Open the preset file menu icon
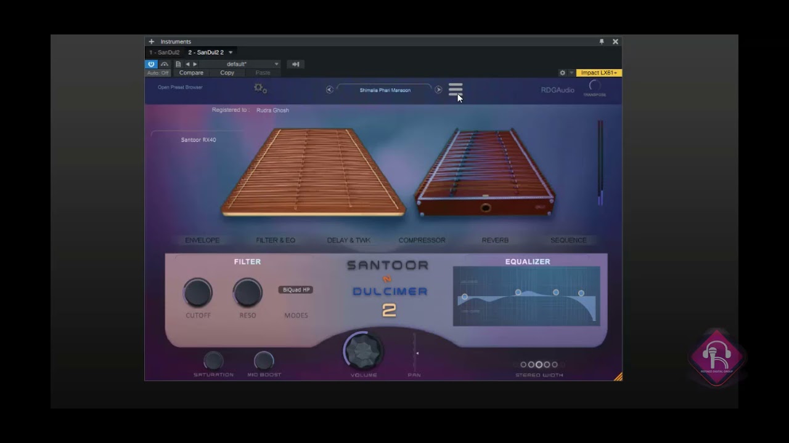 click(178, 64)
